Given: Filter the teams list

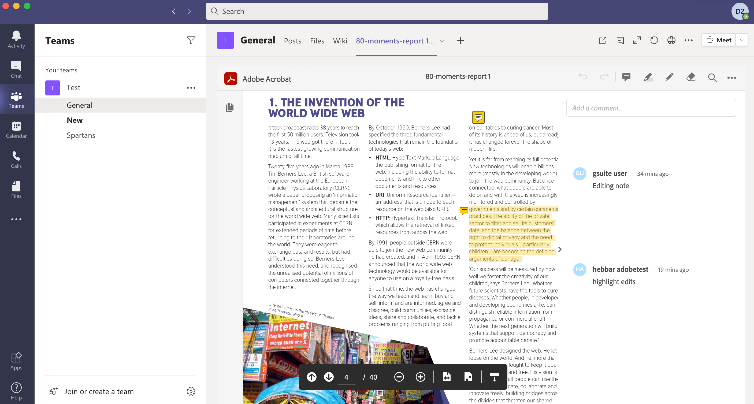Looking at the screenshot, I should (x=191, y=40).
